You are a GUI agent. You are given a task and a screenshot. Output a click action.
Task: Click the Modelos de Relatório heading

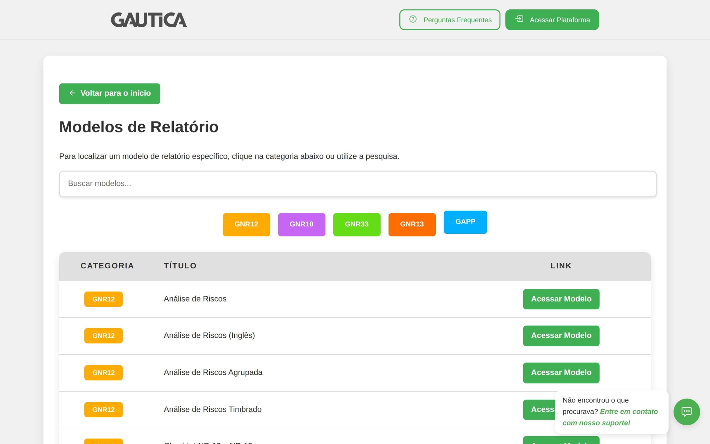tap(139, 127)
